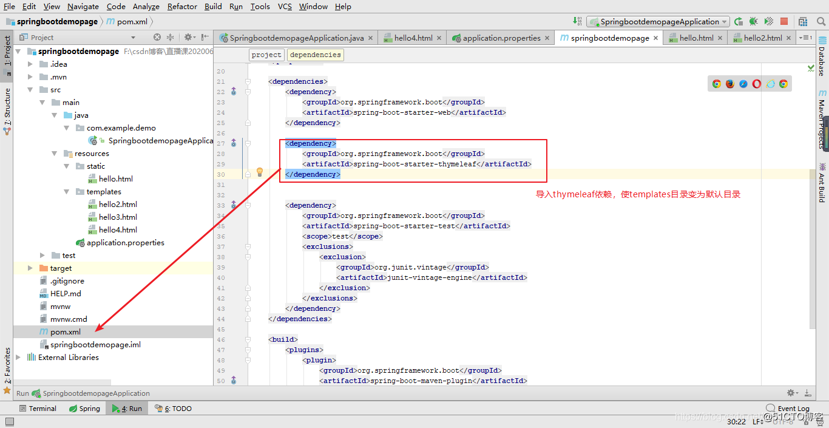Viewport: 829px width, 428px height.
Task: Expand the test folder arrow
Action: pyautogui.click(x=42, y=255)
